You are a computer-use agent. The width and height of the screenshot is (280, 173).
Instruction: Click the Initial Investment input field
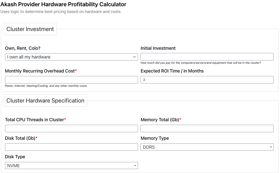tap(207, 57)
